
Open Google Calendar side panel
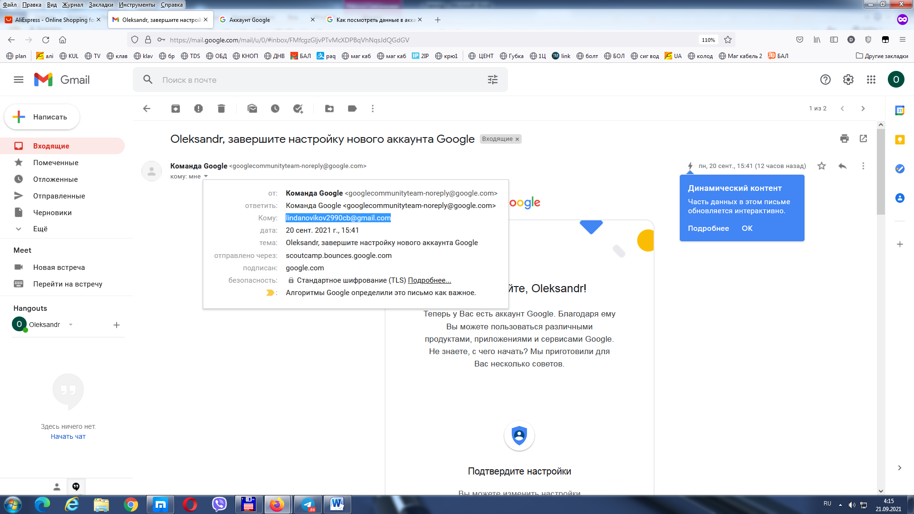point(900,110)
